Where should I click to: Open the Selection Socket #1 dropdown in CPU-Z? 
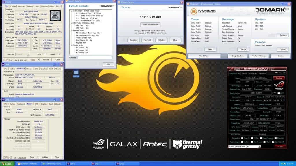click(x=28, y=54)
